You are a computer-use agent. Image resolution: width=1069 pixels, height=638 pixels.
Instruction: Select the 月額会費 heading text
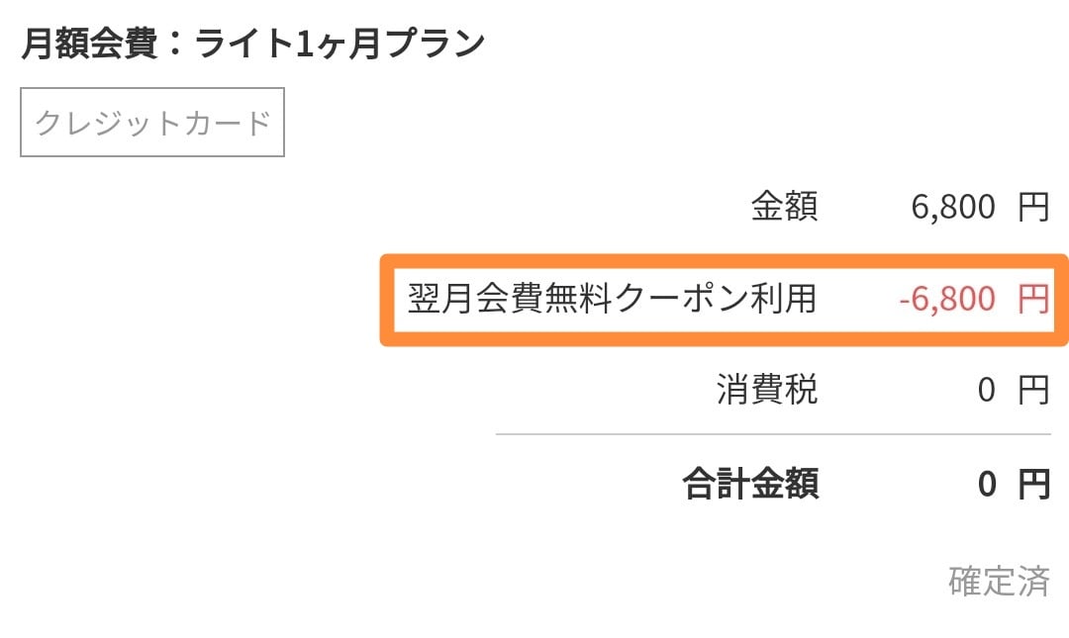point(87,44)
